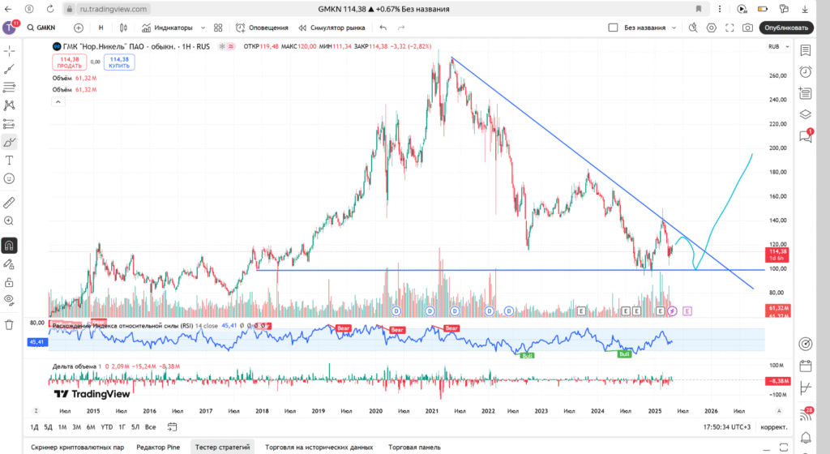Screen dimensions: 830x454
Task: Open Торговля на исторических данных tab
Action: coord(319,448)
